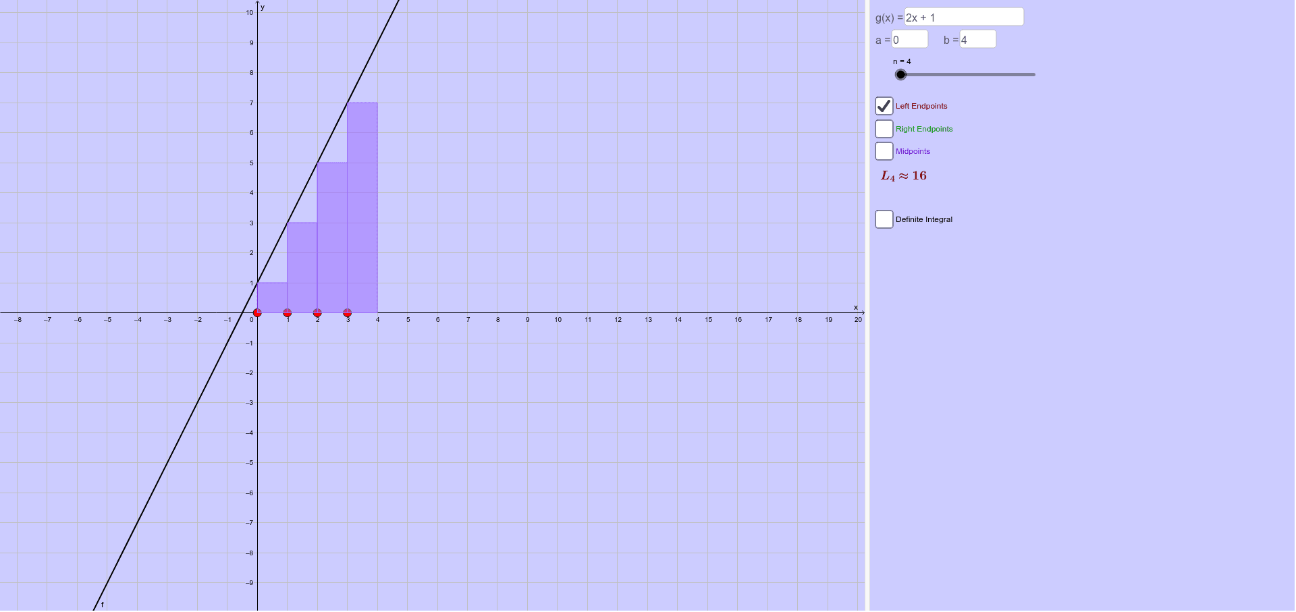The width and height of the screenshot is (1296, 612).
Task: Select the red point at x = 3
Action: (347, 312)
